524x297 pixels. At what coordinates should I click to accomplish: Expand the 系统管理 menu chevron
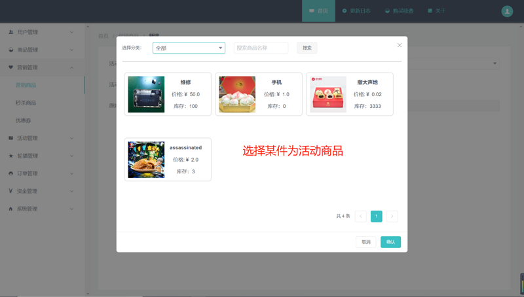pos(71,209)
